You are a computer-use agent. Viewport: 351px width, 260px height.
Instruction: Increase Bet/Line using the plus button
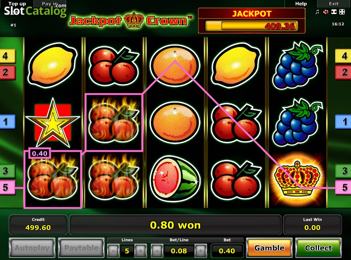point(201,251)
